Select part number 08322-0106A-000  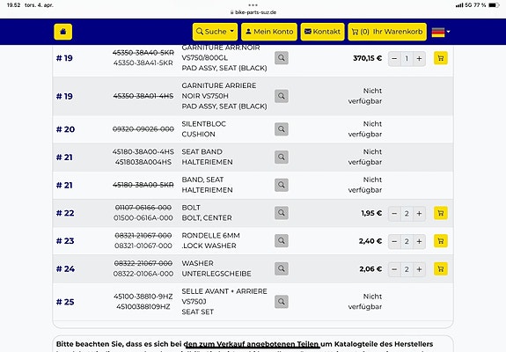tap(143, 274)
